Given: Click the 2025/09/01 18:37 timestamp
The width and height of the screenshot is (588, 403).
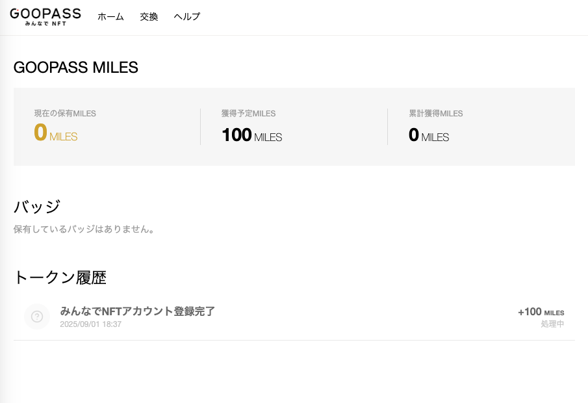Looking at the screenshot, I should click(x=91, y=324).
